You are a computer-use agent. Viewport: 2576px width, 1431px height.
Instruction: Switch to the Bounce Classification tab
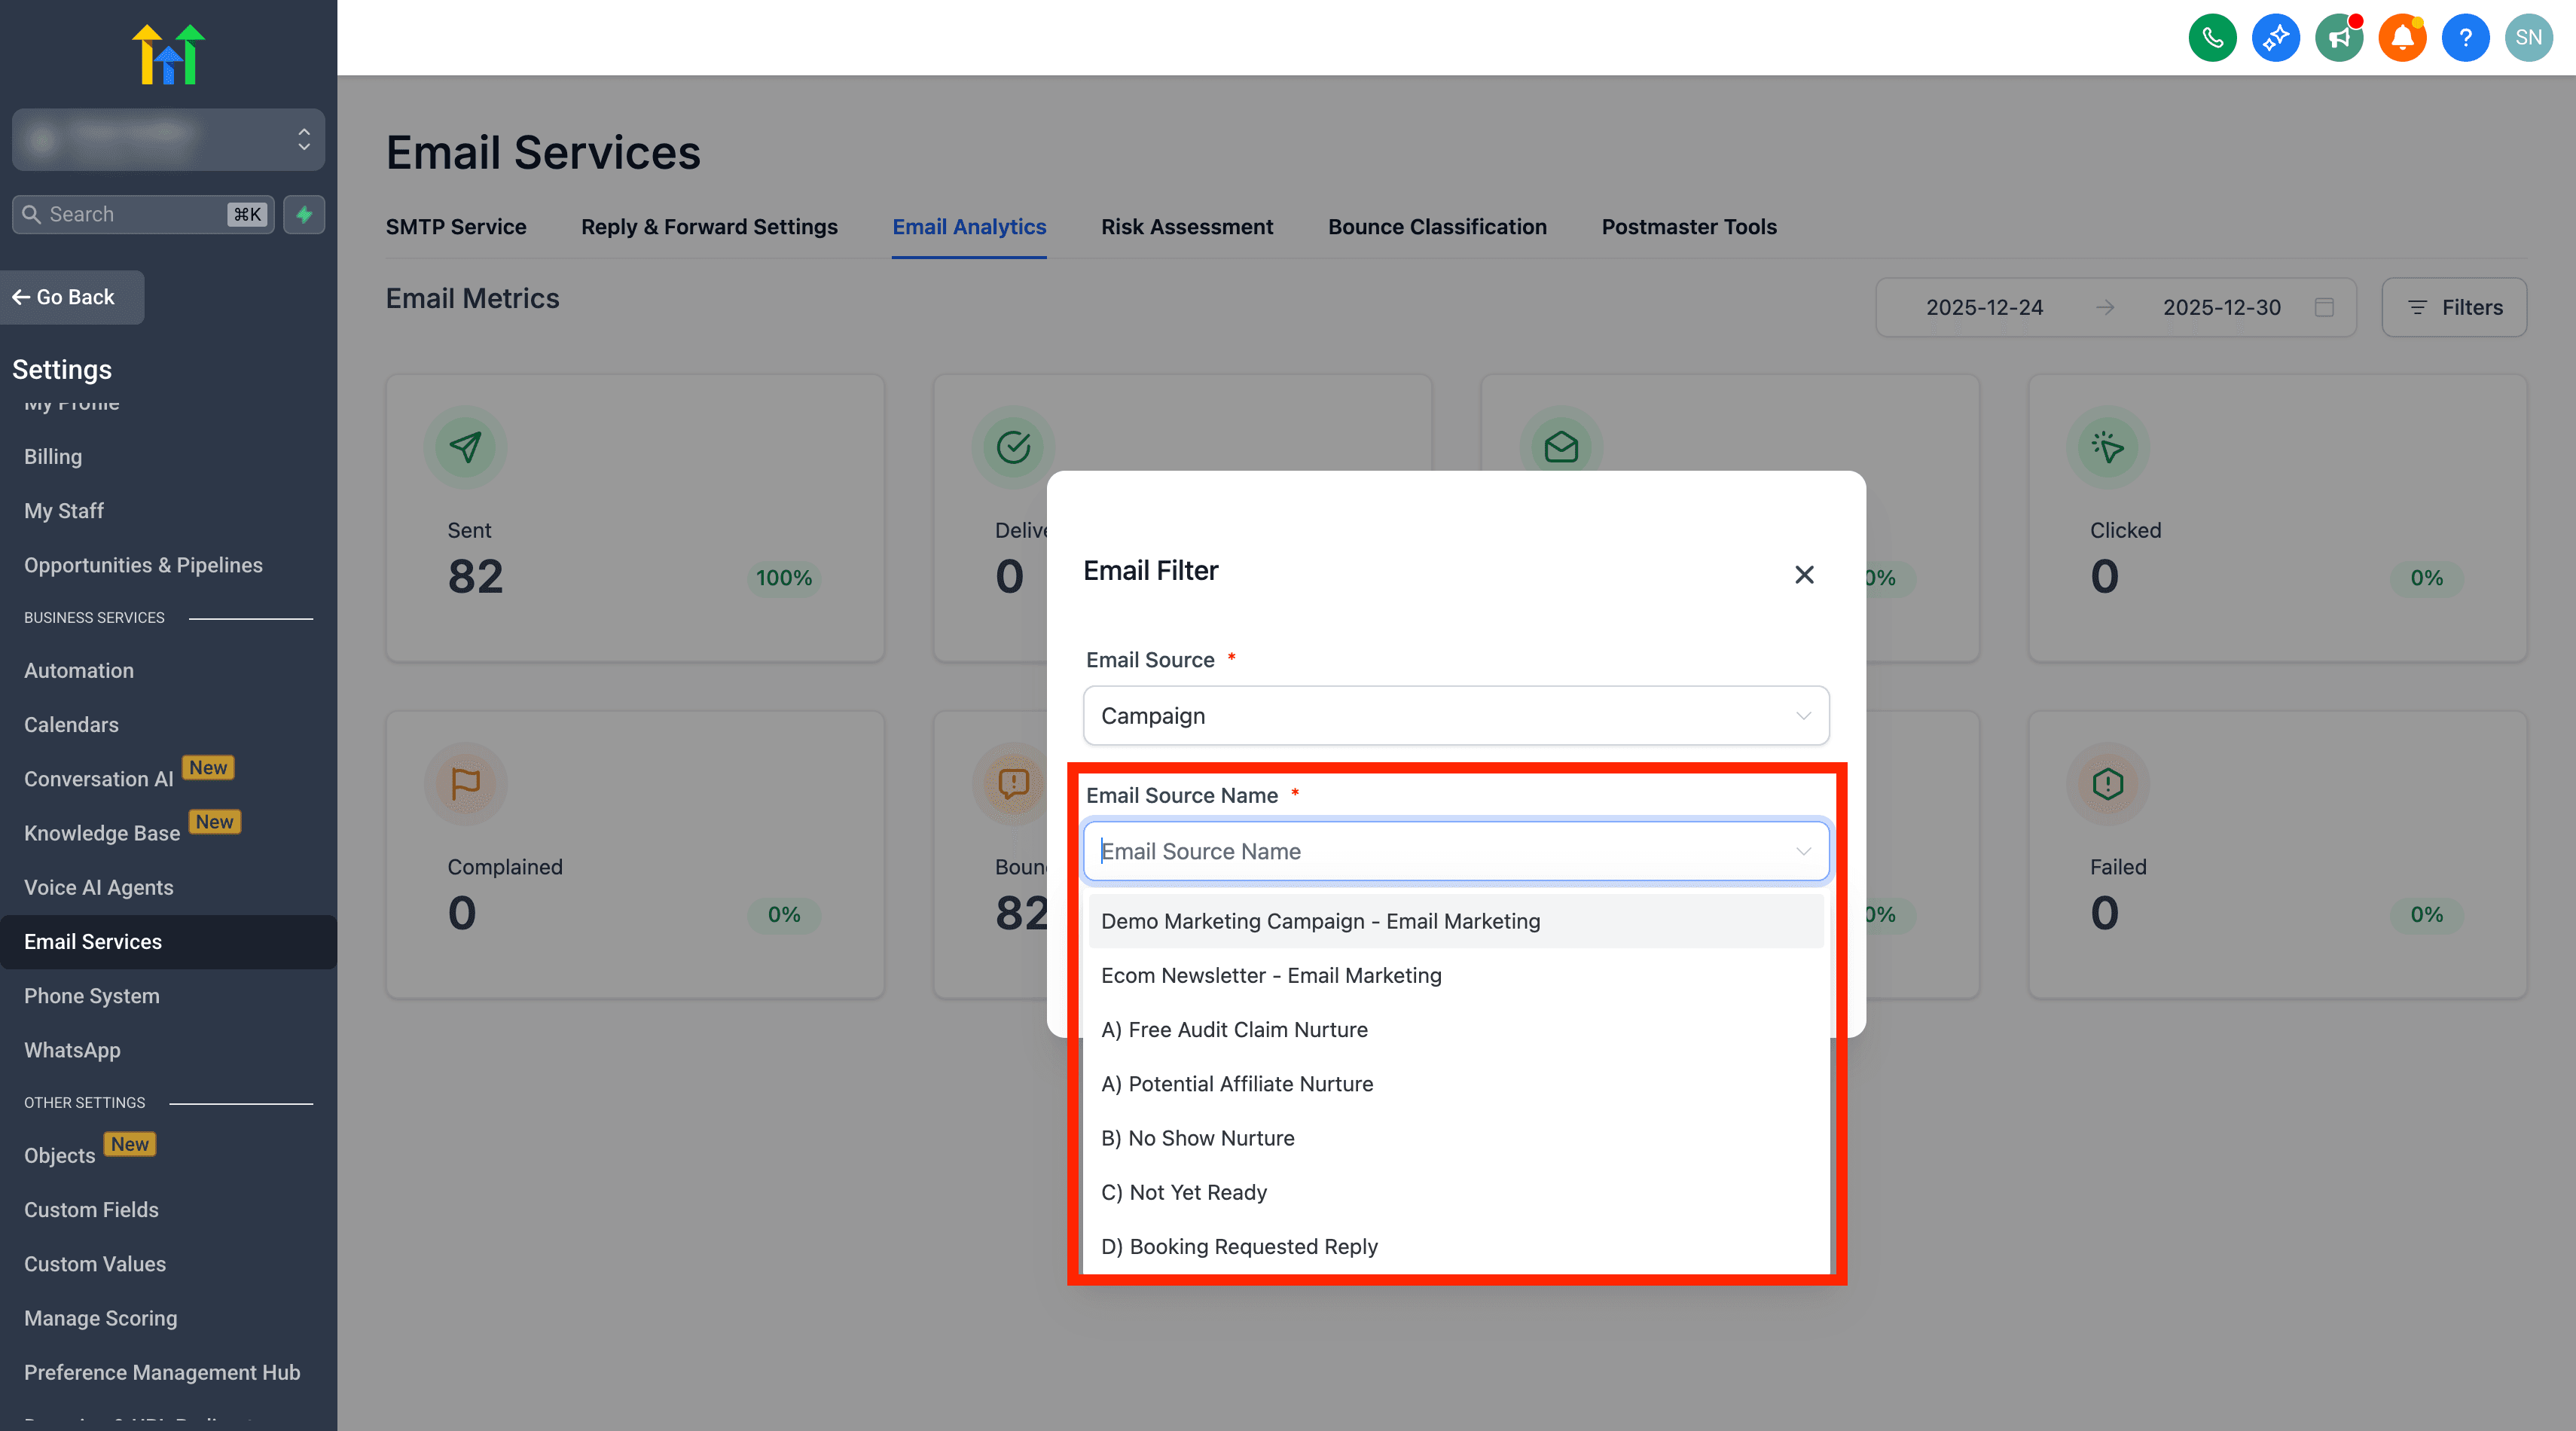[x=1437, y=227]
